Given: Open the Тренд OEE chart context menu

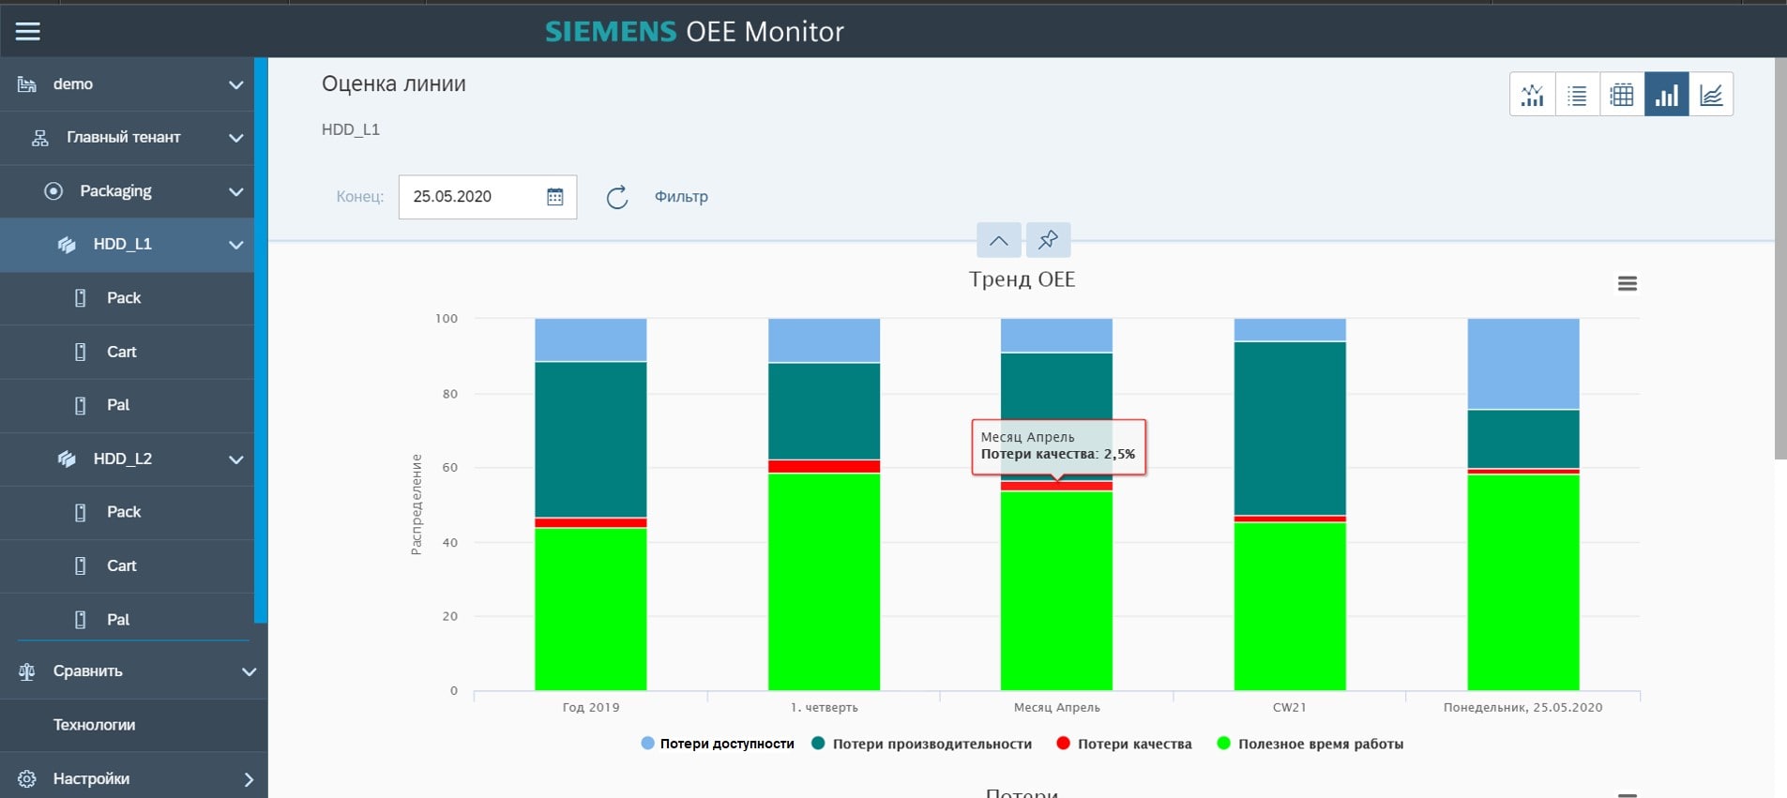Looking at the screenshot, I should (x=1628, y=283).
